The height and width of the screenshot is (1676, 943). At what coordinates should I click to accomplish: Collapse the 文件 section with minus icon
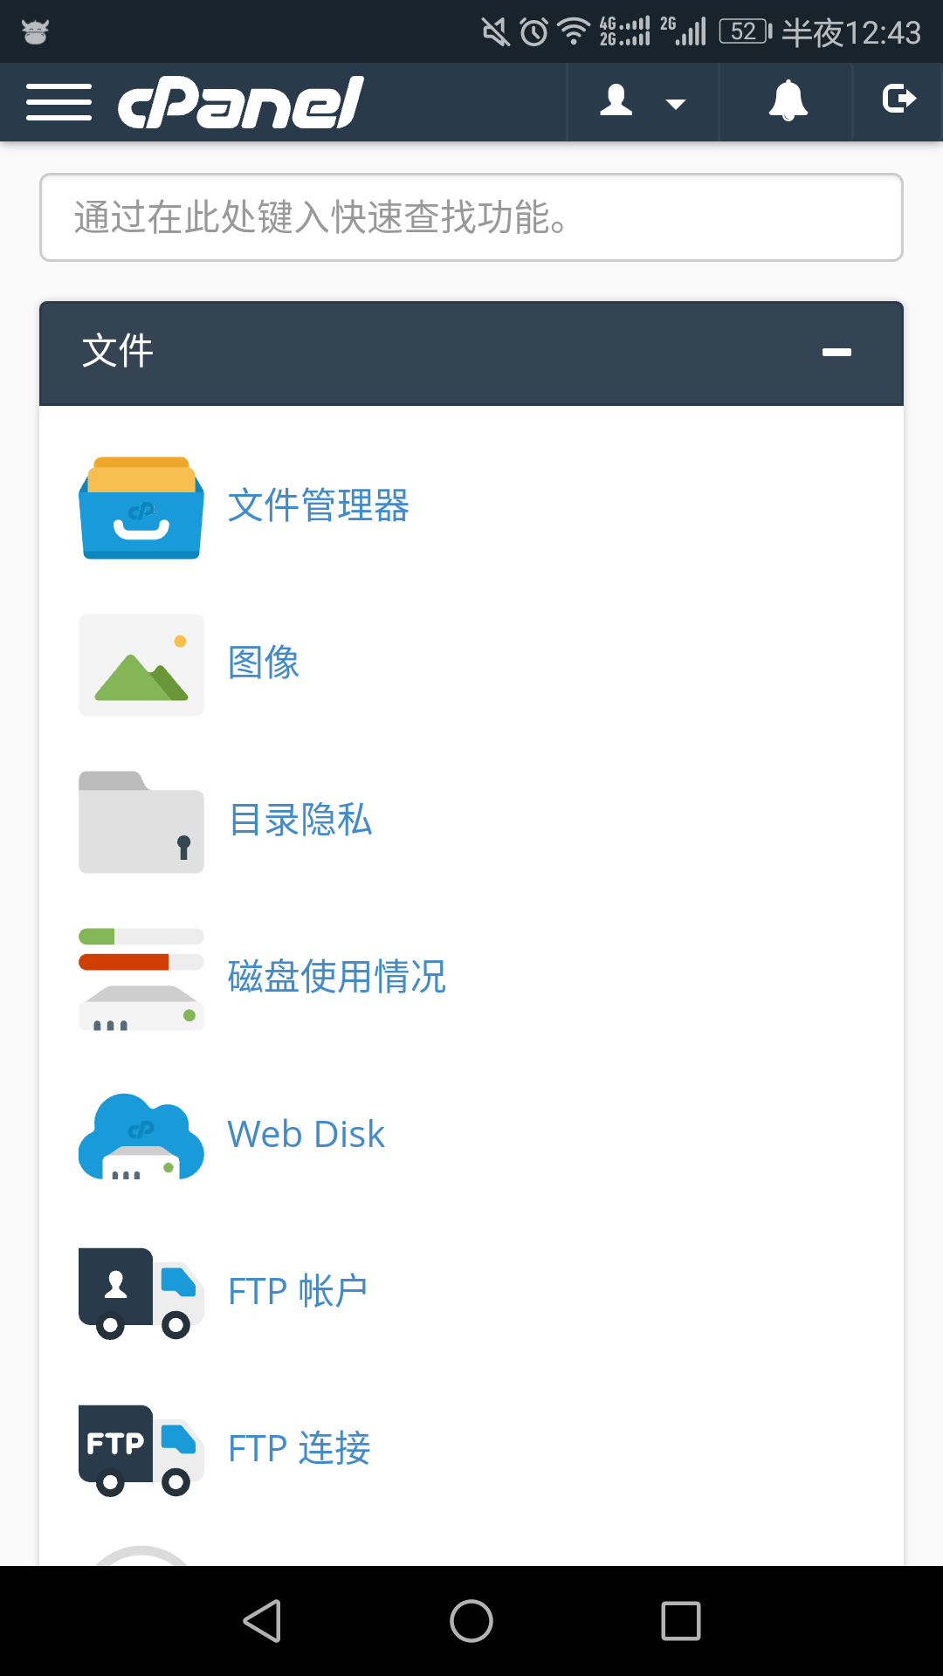tap(836, 353)
